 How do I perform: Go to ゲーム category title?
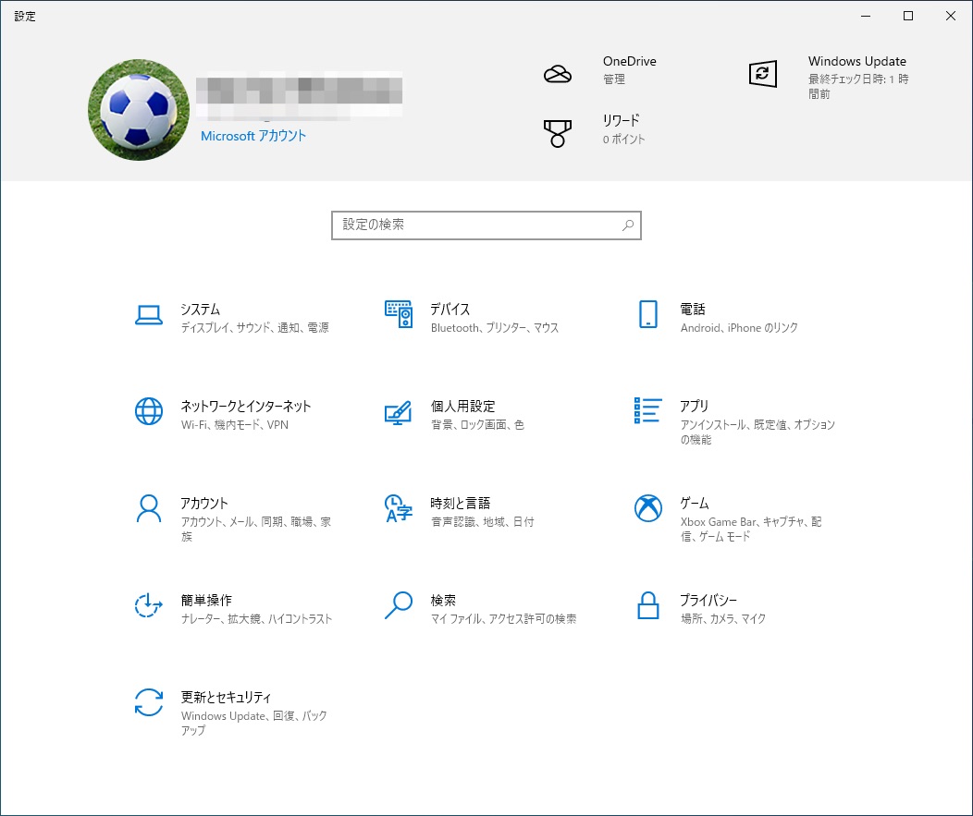[x=695, y=503]
